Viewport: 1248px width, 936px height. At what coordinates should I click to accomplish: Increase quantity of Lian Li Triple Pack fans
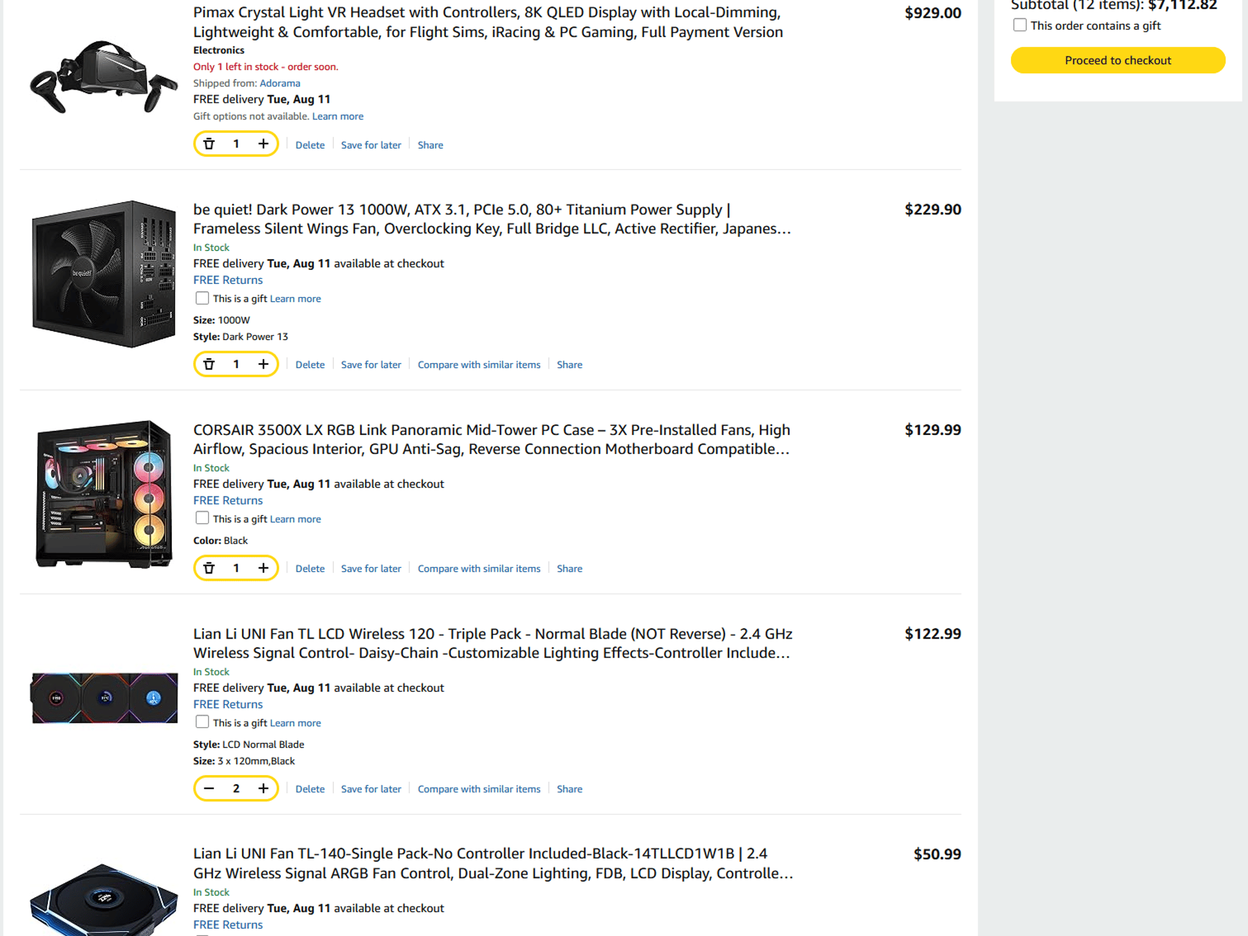(x=263, y=789)
